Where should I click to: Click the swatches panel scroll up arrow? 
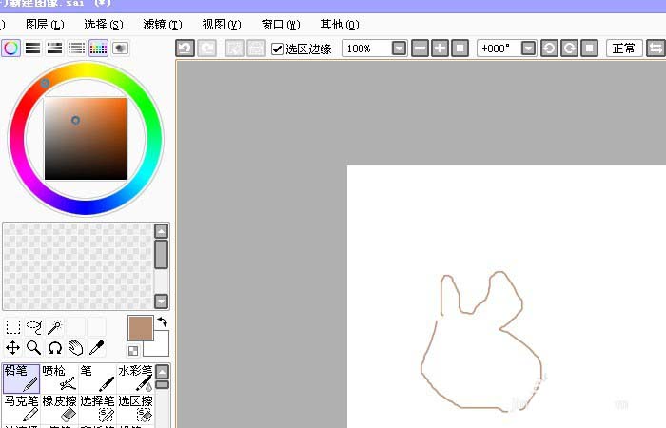click(162, 231)
